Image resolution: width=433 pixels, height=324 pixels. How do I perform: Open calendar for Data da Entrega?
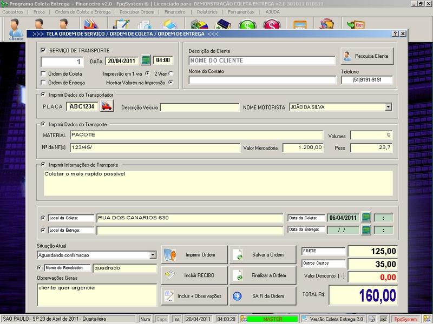point(366,230)
